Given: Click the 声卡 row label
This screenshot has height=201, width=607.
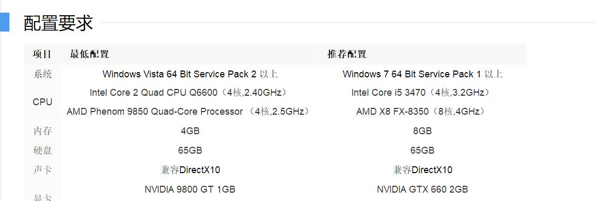Looking at the screenshot, I should tap(43, 169).
